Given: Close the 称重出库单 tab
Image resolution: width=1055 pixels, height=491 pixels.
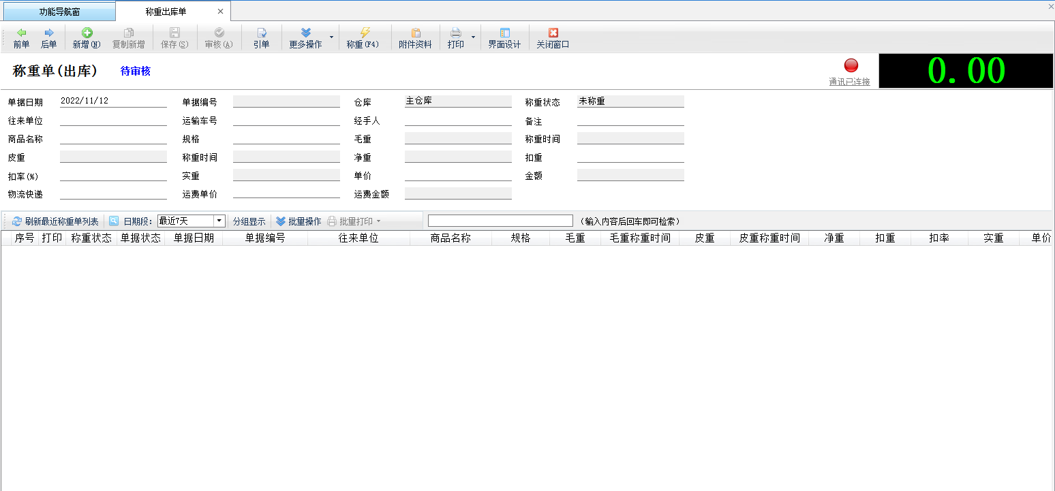Looking at the screenshot, I should pos(220,12).
